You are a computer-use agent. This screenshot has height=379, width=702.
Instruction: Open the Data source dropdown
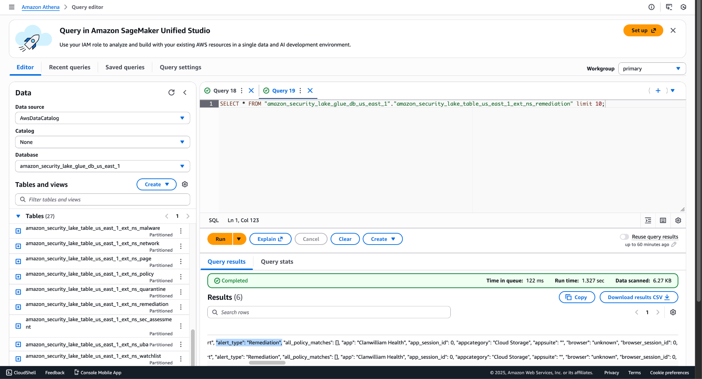102,118
